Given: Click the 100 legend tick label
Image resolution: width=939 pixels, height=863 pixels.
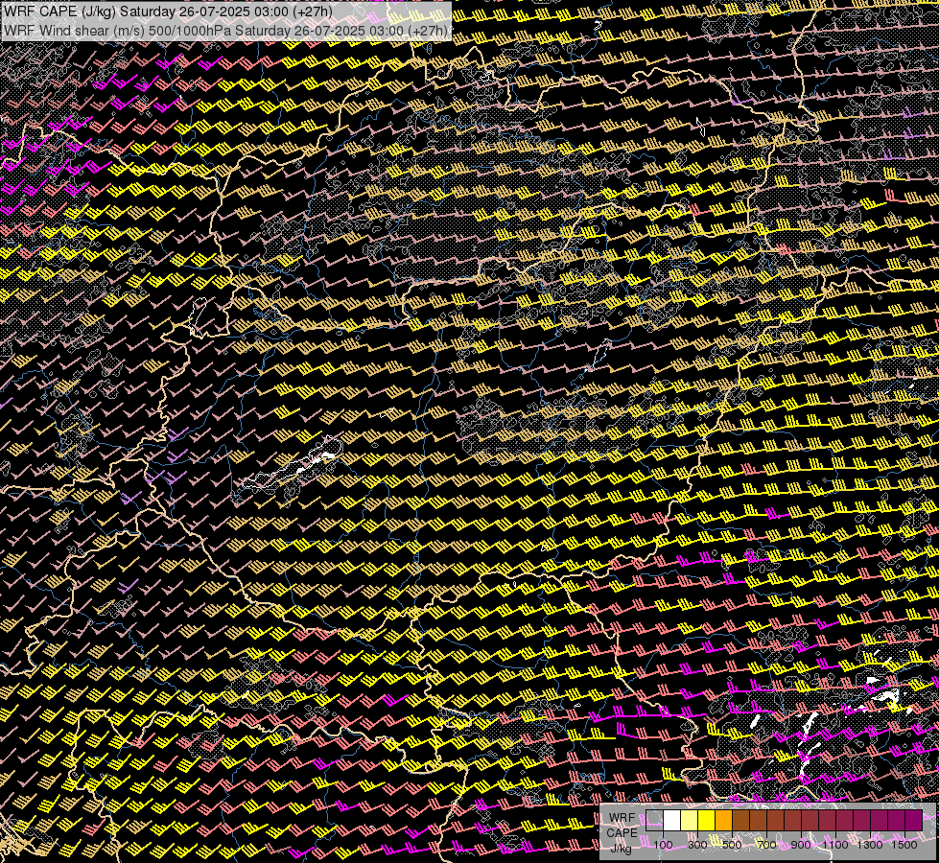Looking at the screenshot, I should (x=664, y=845).
